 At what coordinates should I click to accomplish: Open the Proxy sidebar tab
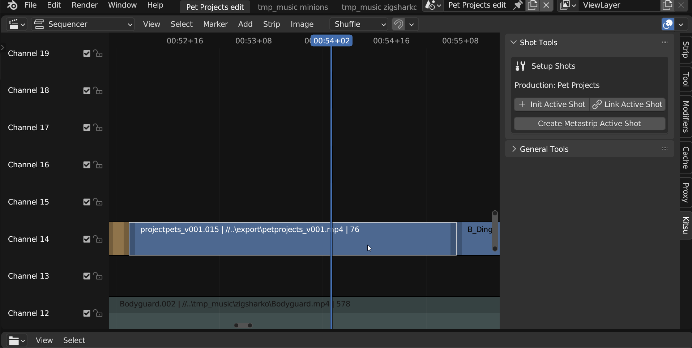(685, 193)
